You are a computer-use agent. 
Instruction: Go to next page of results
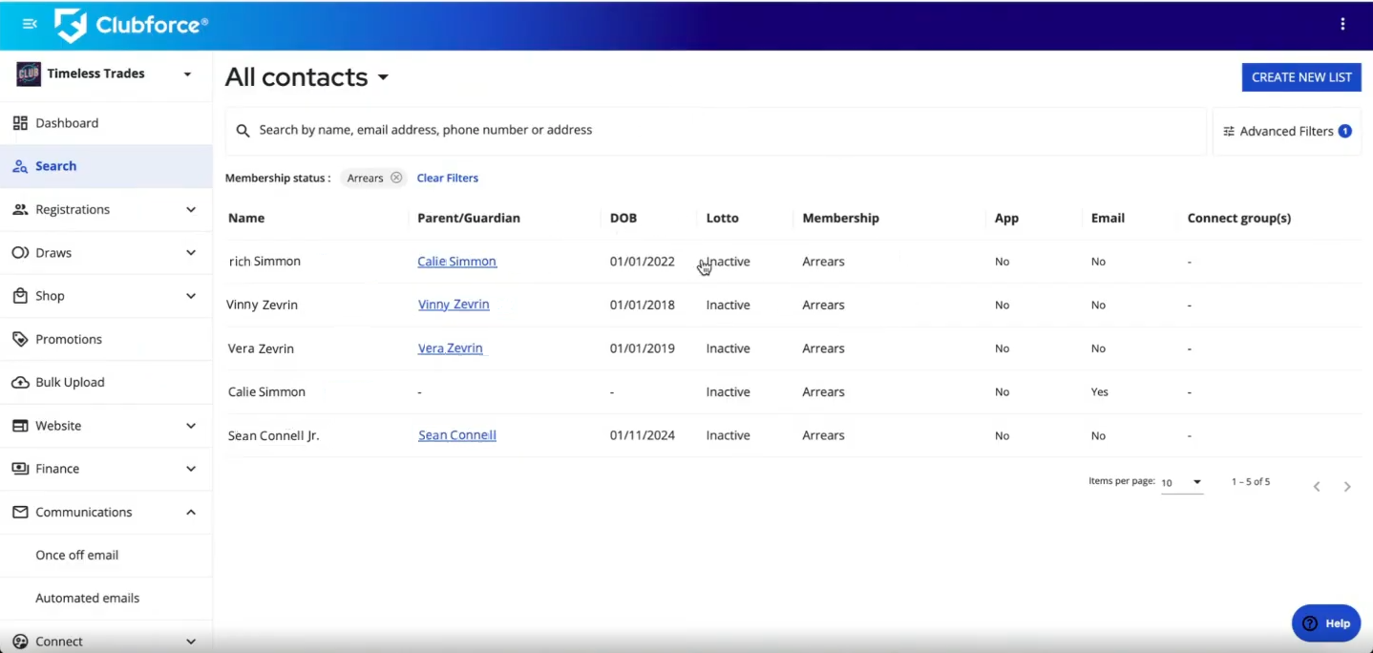point(1347,487)
